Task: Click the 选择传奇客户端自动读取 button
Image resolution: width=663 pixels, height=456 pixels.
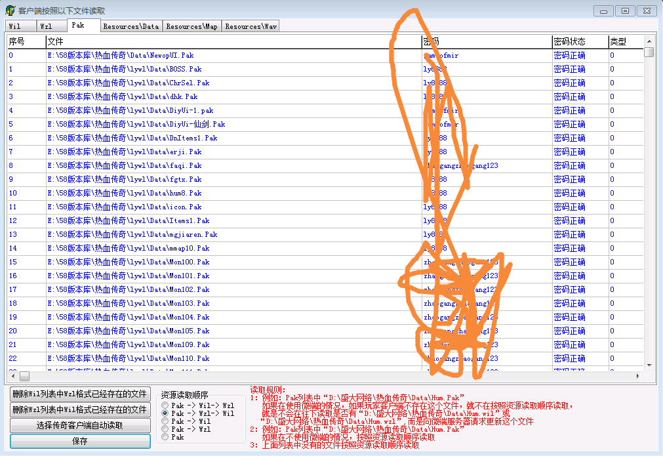Action: point(79,425)
